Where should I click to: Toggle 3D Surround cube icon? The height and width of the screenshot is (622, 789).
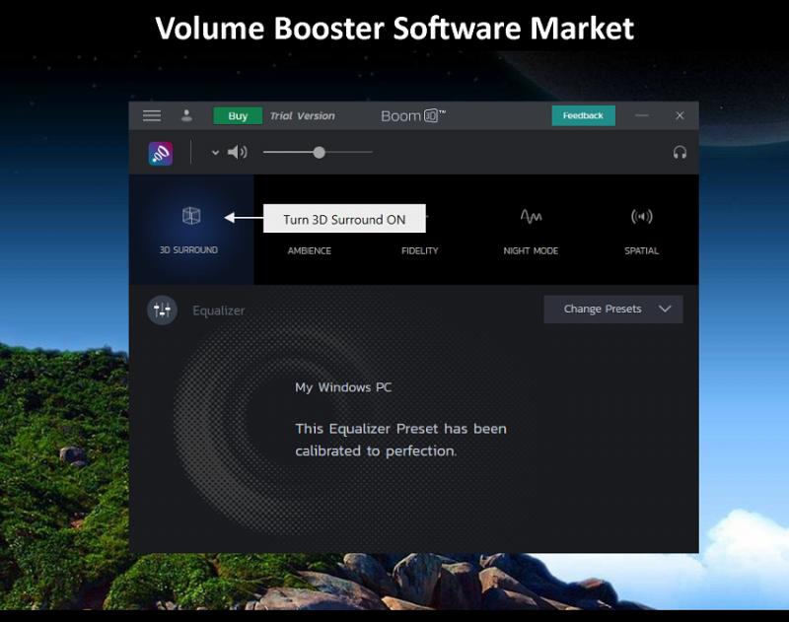click(191, 216)
